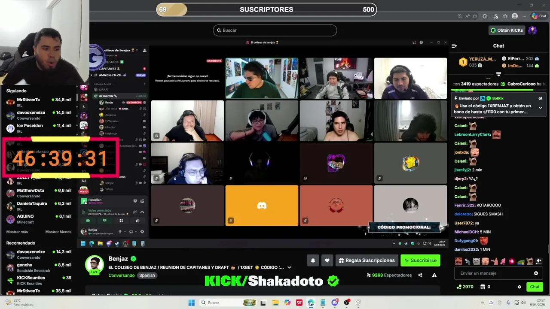Screen dimensions: 550x309
Task: Click the browser zoom magnifier icon
Action: (460, 16)
